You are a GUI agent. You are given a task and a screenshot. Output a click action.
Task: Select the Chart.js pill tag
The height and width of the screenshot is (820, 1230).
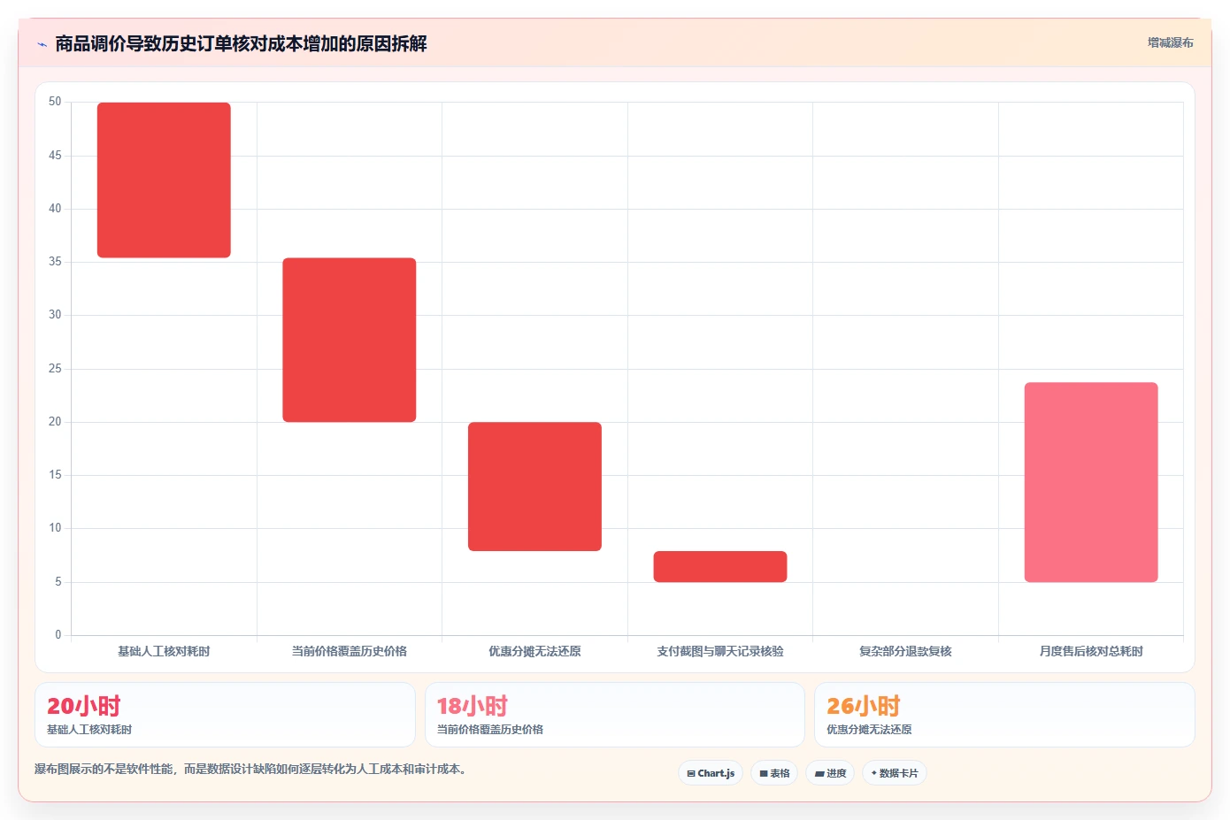711,773
